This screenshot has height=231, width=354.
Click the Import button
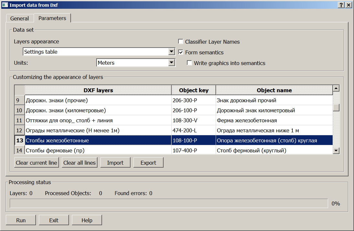pyautogui.click(x=115, y=163)
